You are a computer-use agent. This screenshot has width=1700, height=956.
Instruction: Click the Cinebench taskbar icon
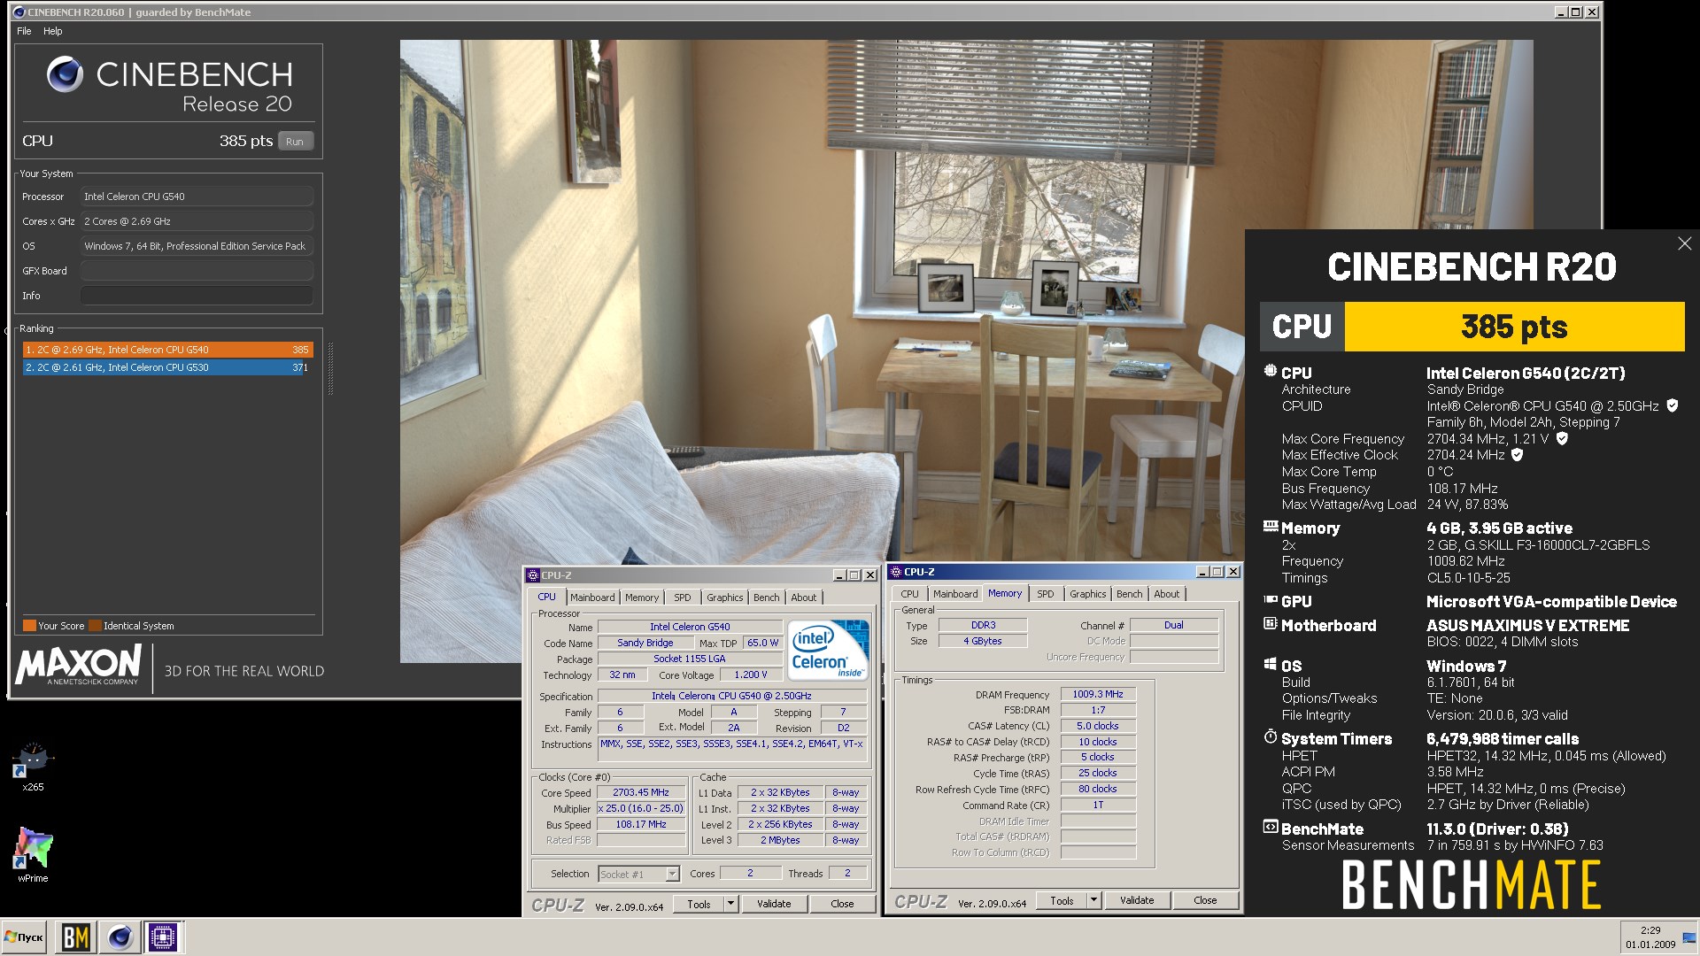[120, 937]
